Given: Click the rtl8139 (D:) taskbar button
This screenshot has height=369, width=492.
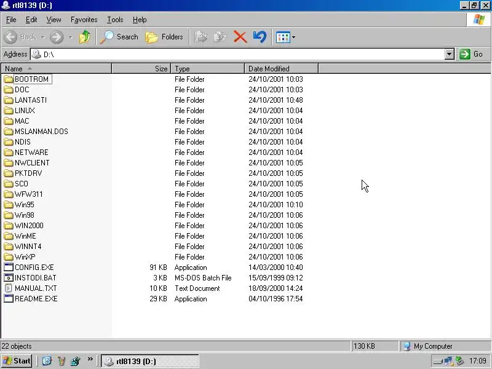Looking at the screenshot, I should tap(150, 361).
